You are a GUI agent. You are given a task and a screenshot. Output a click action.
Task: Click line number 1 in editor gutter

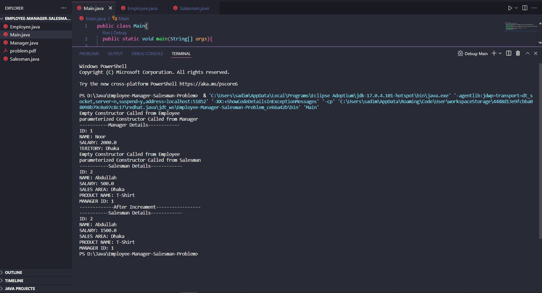pos(86,26)
